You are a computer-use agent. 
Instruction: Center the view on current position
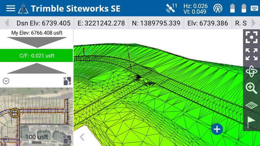[251, 37]
